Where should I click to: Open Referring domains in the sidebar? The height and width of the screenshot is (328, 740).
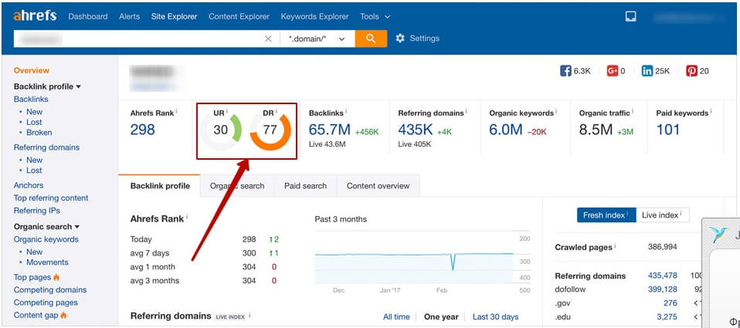[46, 147]
